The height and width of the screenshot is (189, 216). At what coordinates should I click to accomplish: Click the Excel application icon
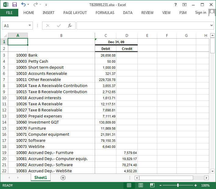pyautogui.click(x=6, y=5)
